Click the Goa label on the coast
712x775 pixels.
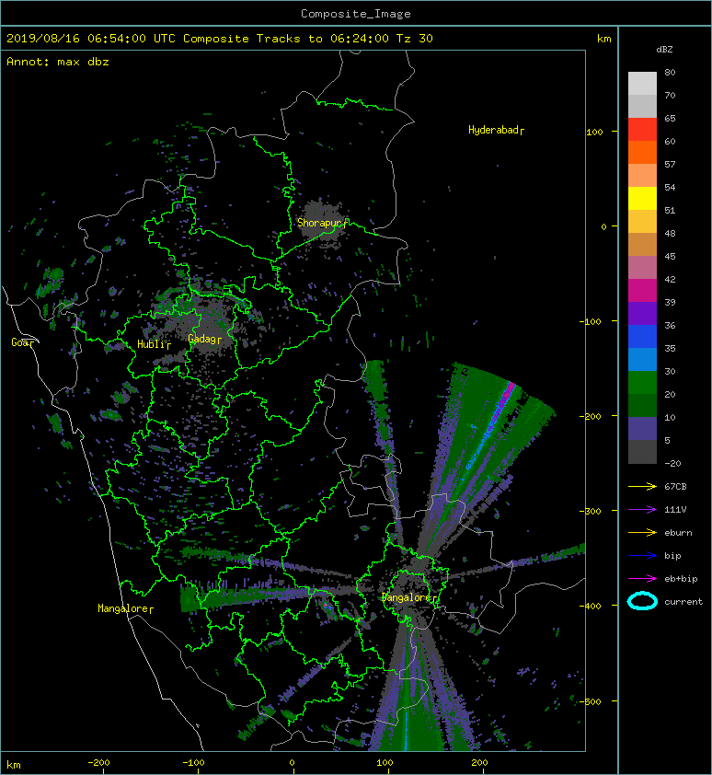pyautogui.click(x=22, y=342)
